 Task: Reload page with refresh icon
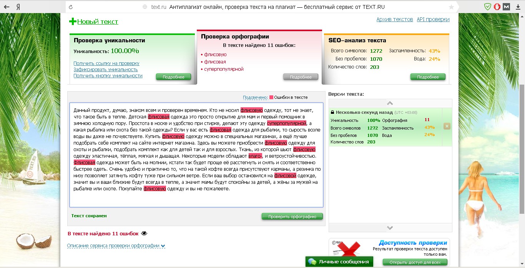pyautogui.click(x=70, y=7)
